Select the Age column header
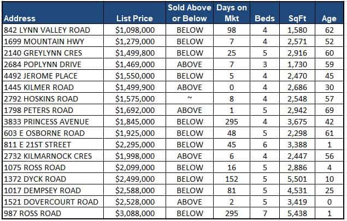This screenshot has height=221, width=347. 329,19
